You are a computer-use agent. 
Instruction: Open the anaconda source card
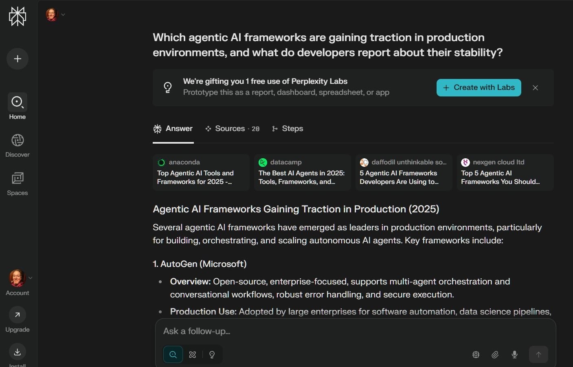point(201,173)
